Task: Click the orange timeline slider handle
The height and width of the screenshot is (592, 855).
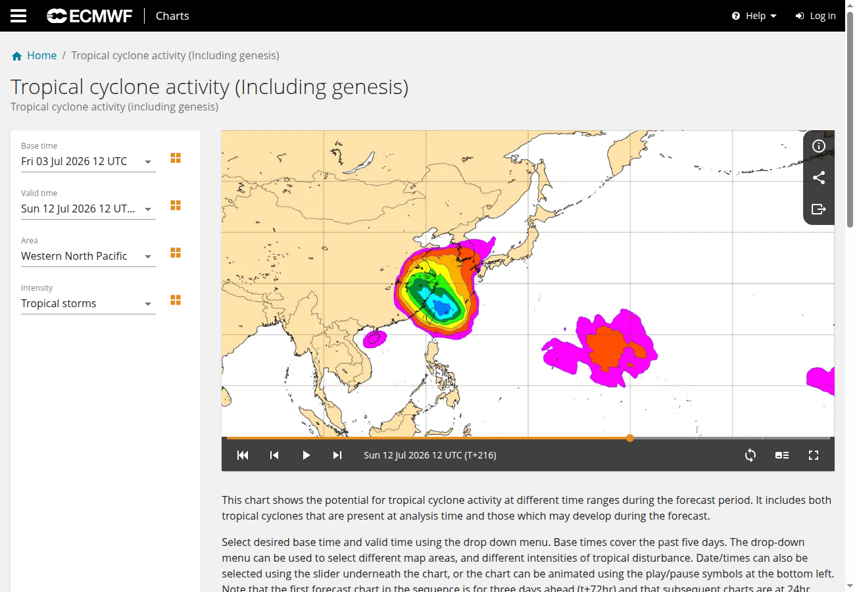Action: click(x=630, y=438)
